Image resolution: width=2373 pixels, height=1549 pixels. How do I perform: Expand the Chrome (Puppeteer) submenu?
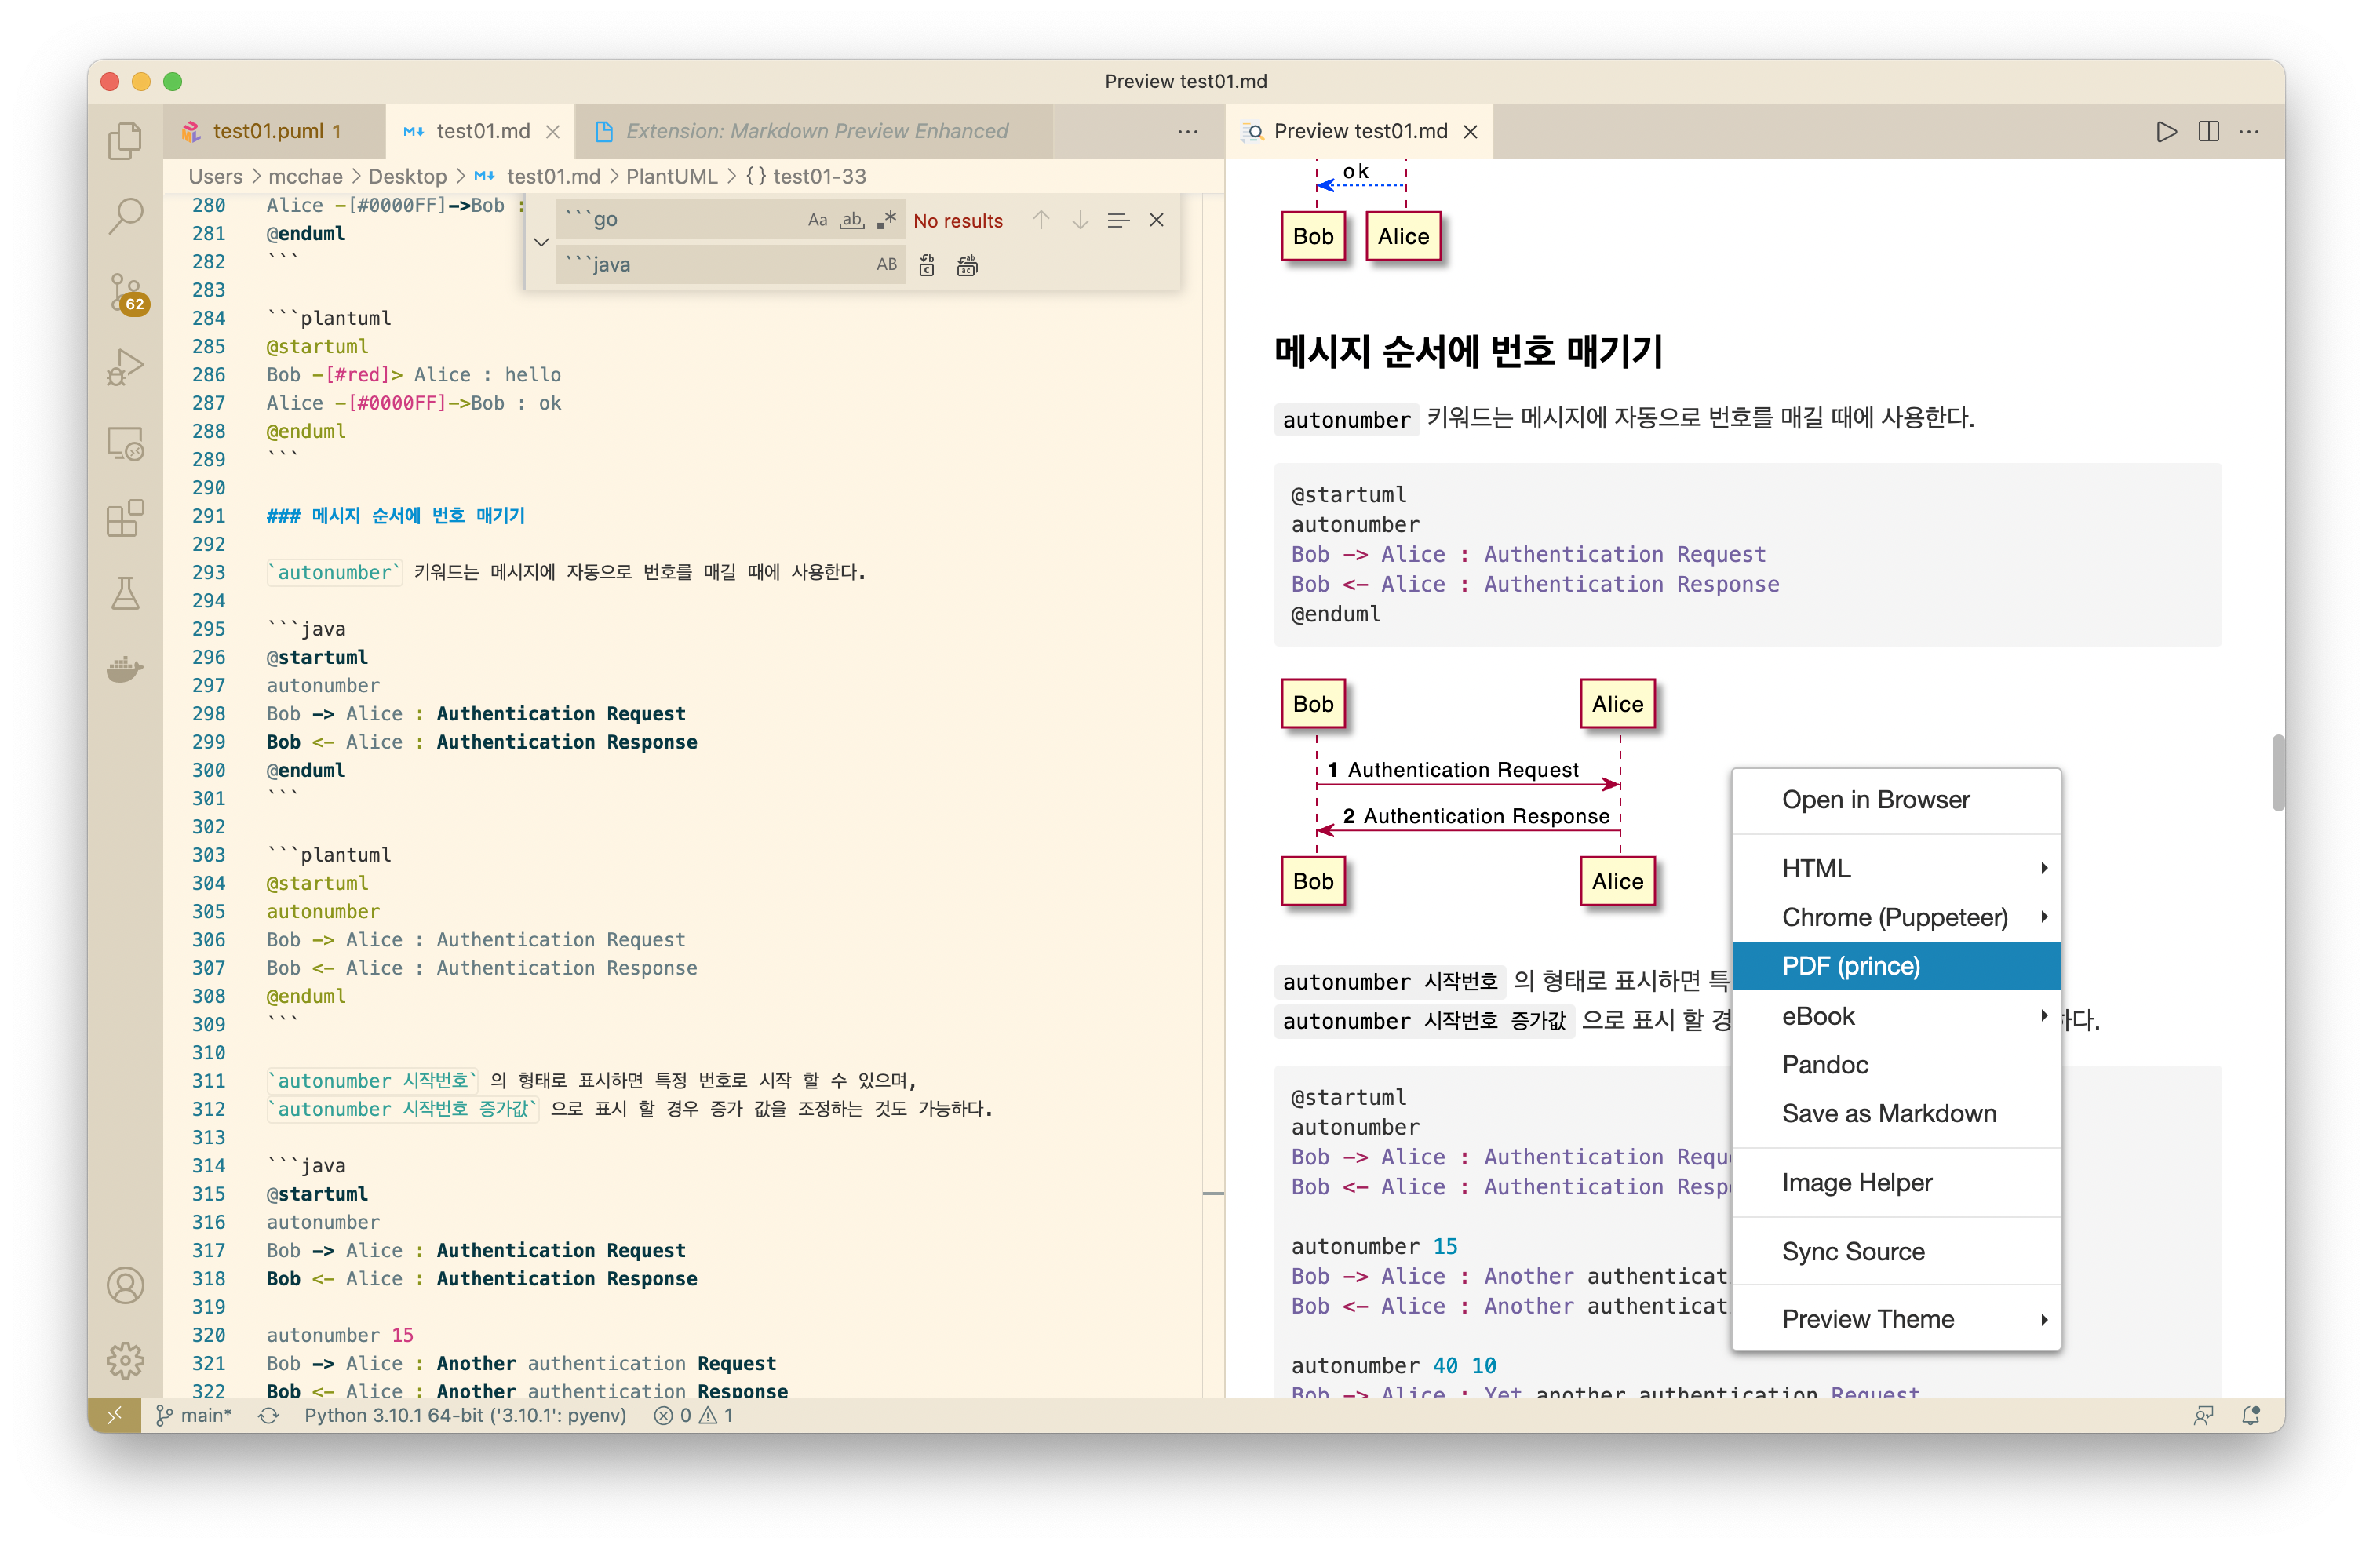click(x=1894, y=917)
